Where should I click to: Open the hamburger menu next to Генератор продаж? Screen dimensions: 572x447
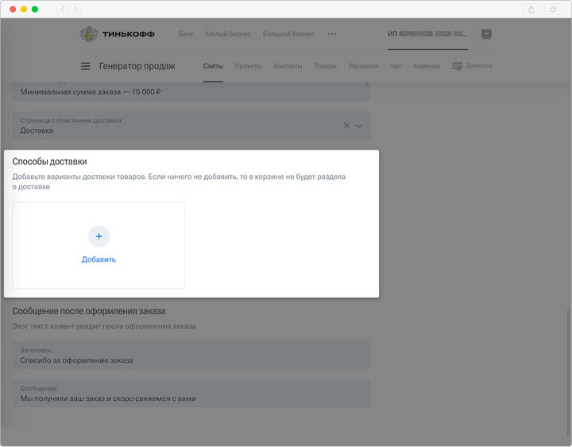tap(86, 66)
